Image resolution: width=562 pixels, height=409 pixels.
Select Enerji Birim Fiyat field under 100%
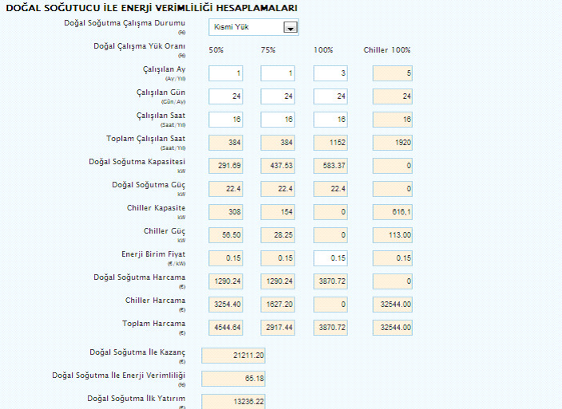point(330,258)
